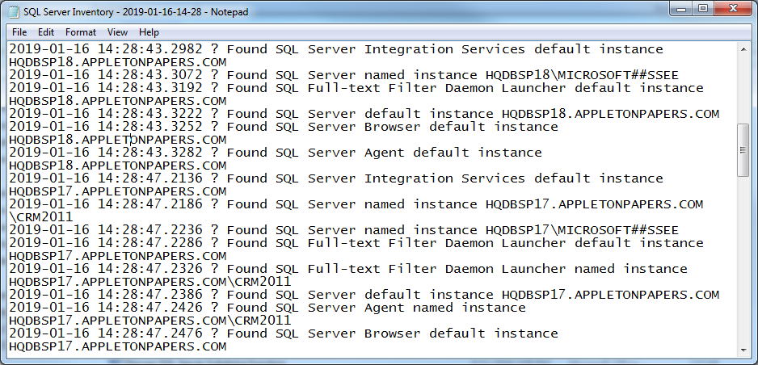Open the View menu
Viewport: 758px width, 365px height.
[x=117, y=32]
